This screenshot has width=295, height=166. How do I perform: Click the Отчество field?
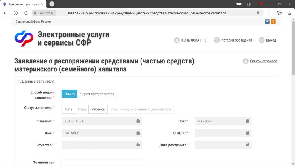[102, 145]
